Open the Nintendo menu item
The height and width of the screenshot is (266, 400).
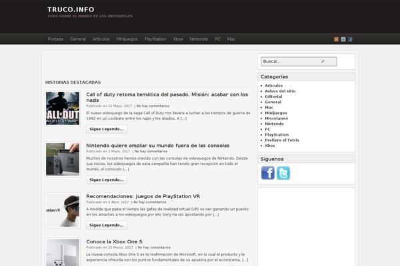tap(199, 39)
